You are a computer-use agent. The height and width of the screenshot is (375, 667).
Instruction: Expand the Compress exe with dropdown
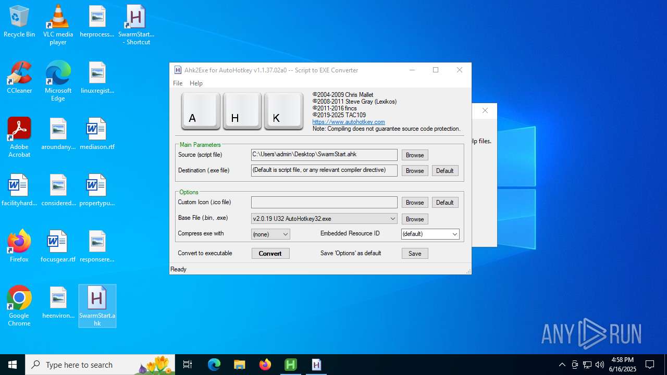point(285,234)
